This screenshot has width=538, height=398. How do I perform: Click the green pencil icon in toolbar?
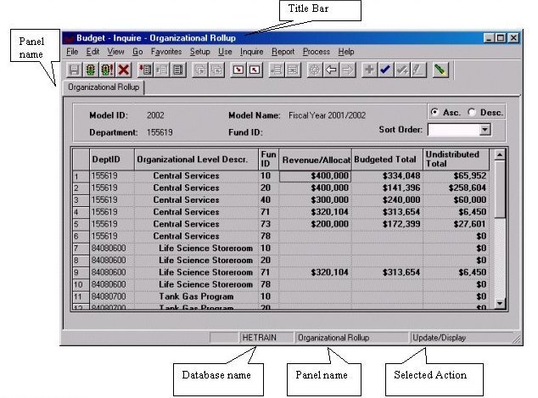point(440,70)
